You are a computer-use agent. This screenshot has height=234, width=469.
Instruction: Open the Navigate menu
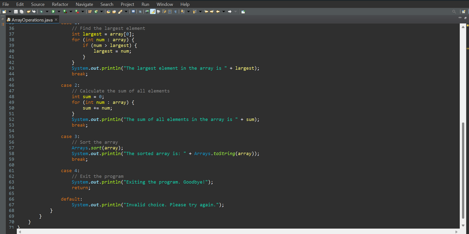[84, 4]
